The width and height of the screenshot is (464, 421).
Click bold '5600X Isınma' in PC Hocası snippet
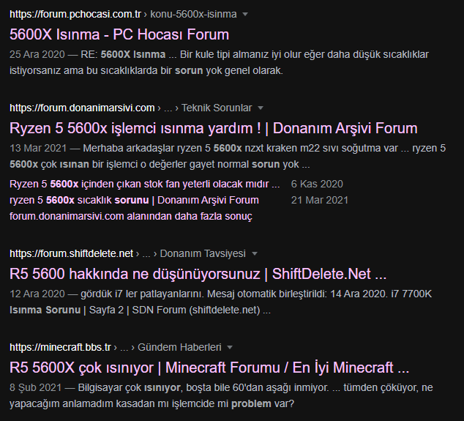click(133, 54)
